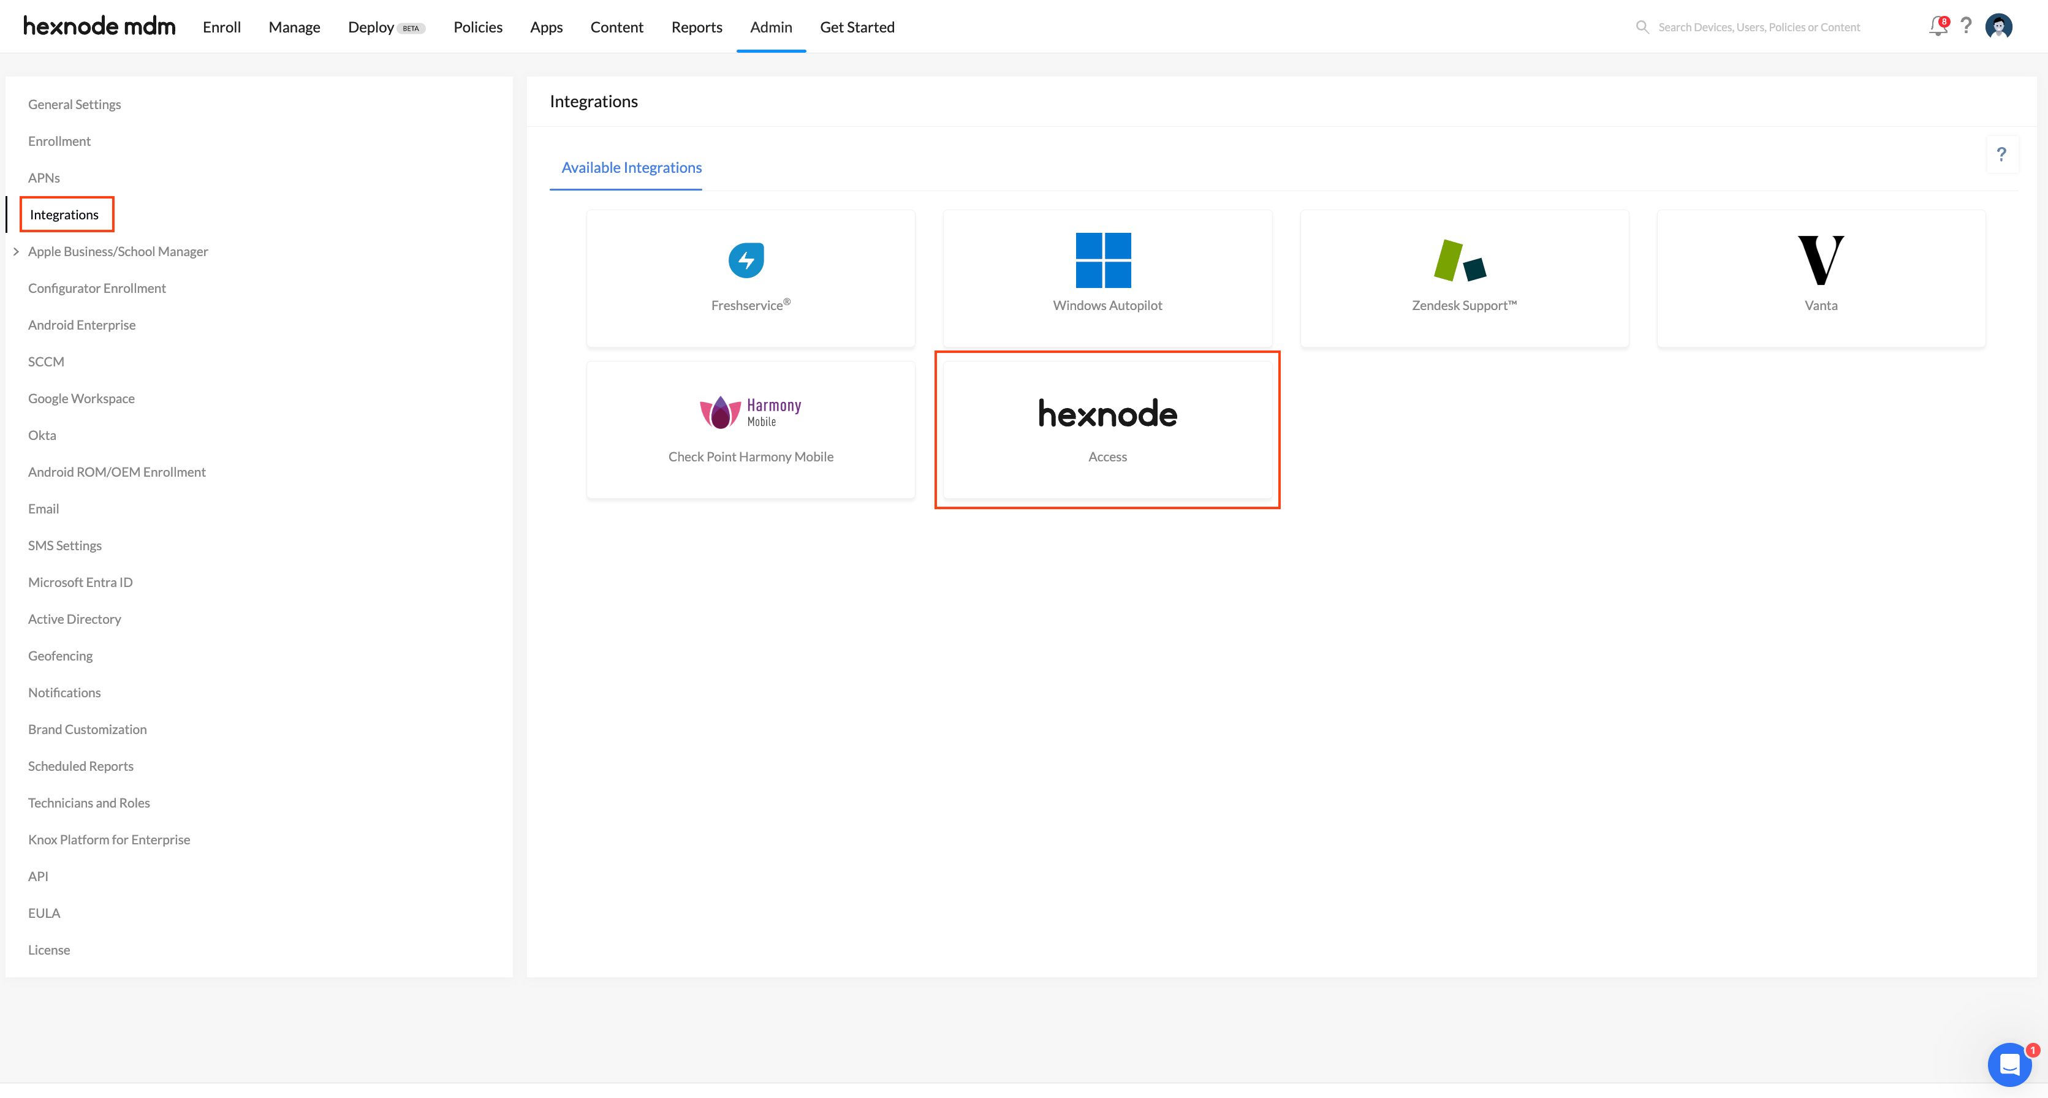Select Integrations in the sidebar
2048x1098 pixels.
(64, 214)
